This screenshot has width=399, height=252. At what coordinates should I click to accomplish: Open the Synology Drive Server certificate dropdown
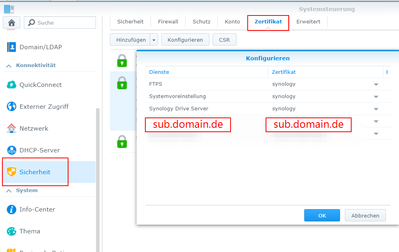[x=376, y=108]
